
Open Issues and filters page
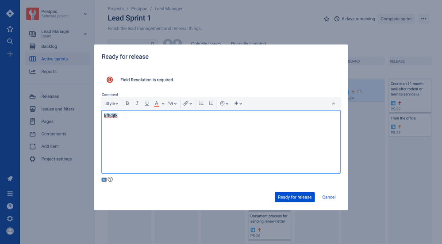[x=58, y=109]
